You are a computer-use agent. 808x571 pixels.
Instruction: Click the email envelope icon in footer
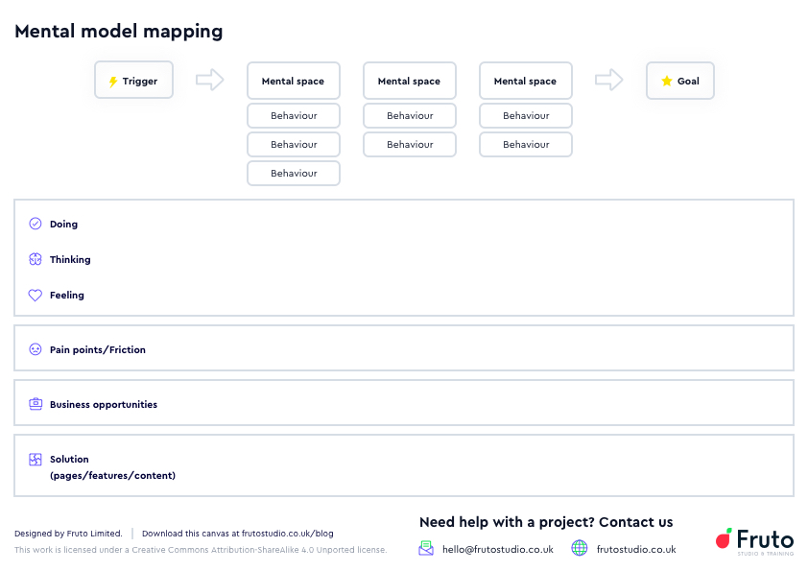[426, 549]
